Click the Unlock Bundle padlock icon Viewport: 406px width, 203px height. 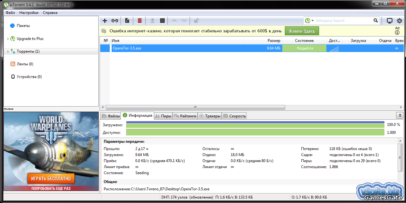(196, 21)
